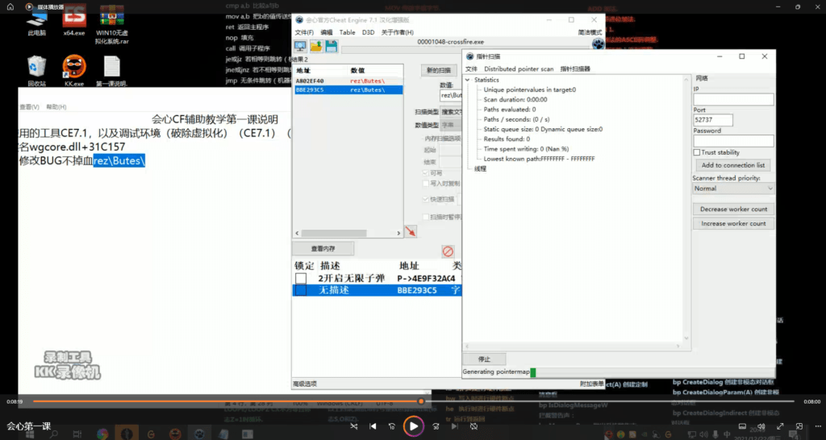Toggle lock checkbox for 无描述 entry
Image resolution: width=826 pixels, height=440 pixels.
click(x=301, y=290)
